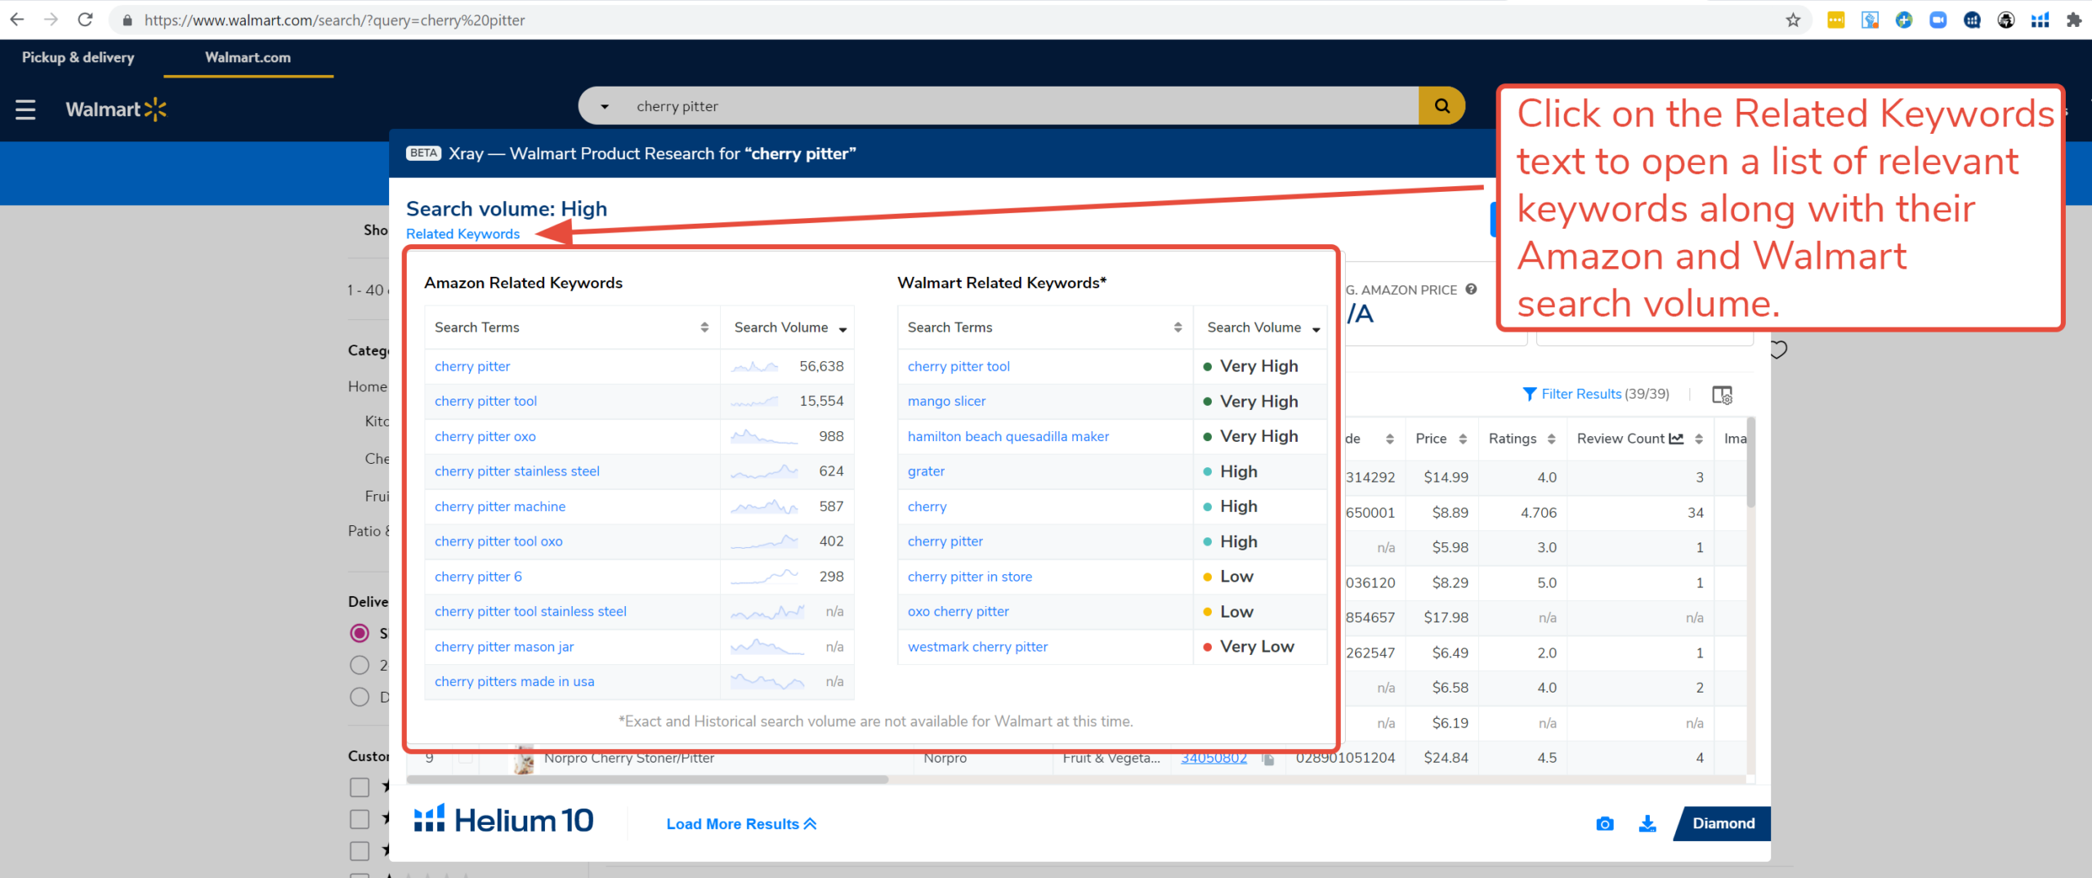Reload the page in the browser

point(85,20)
